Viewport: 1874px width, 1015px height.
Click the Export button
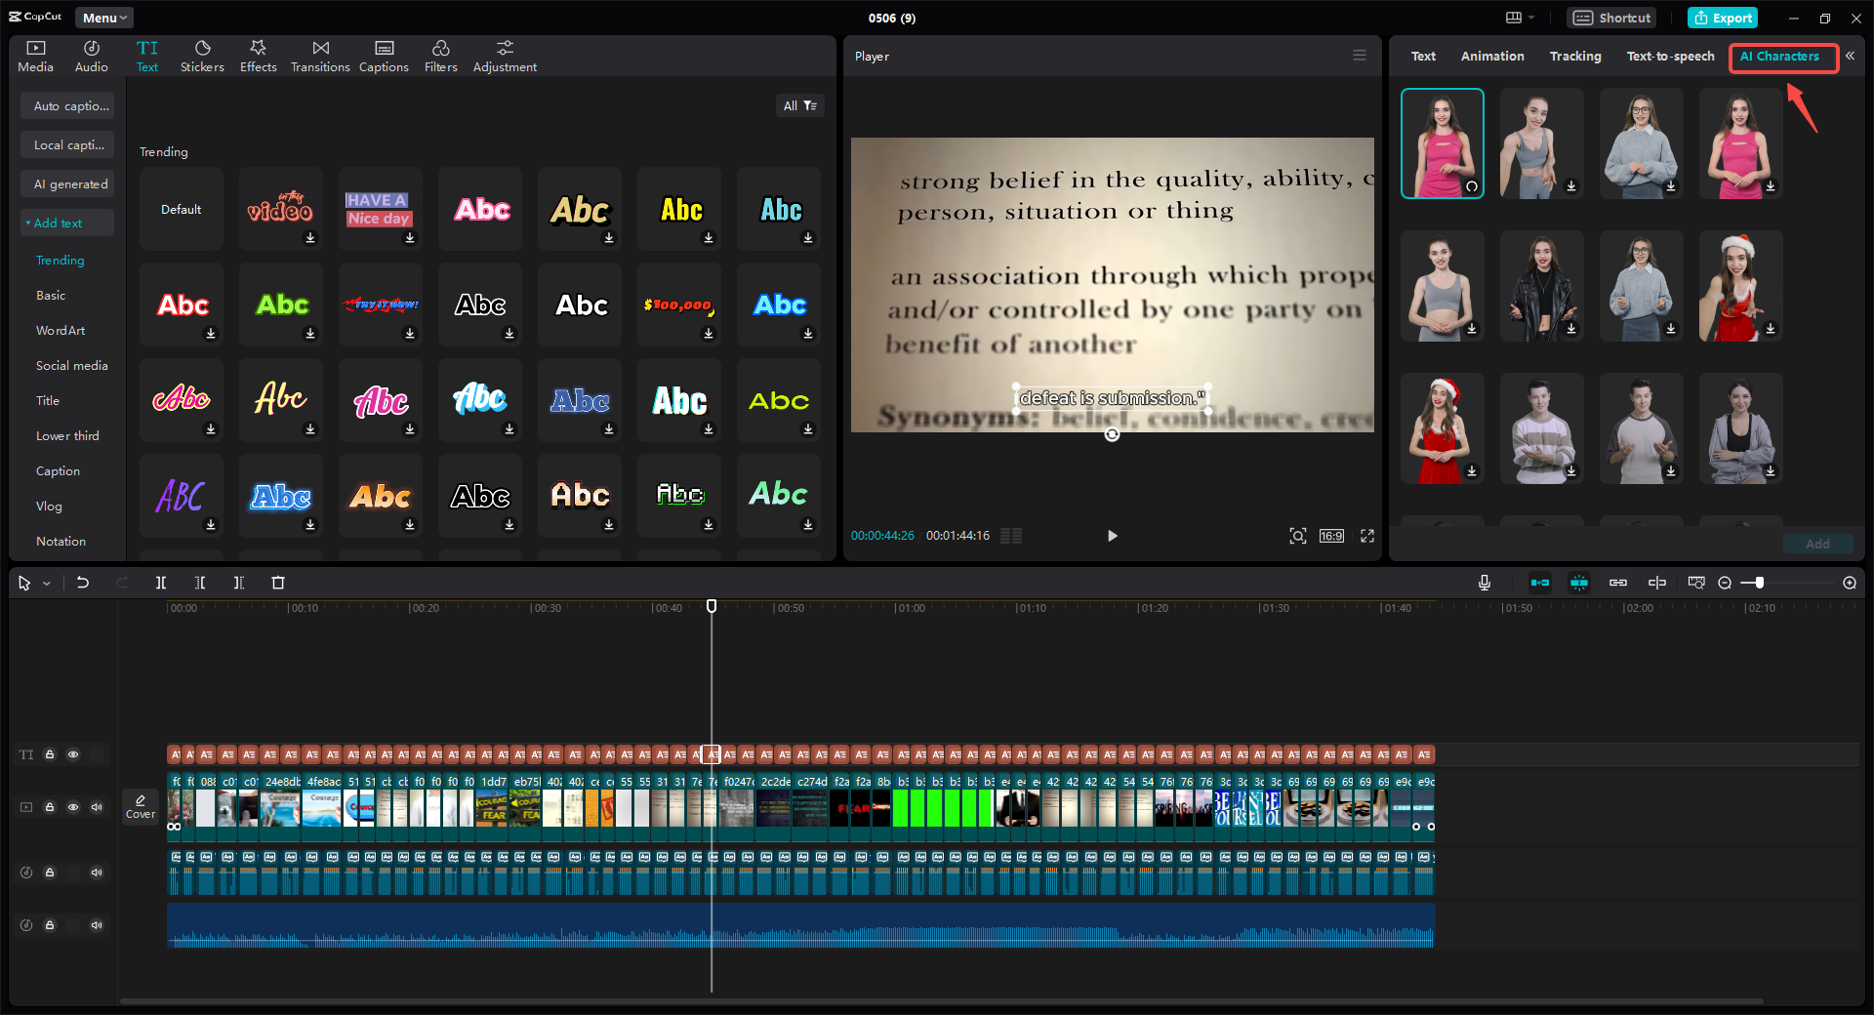pyautogui.click(x=1723, y=18)
